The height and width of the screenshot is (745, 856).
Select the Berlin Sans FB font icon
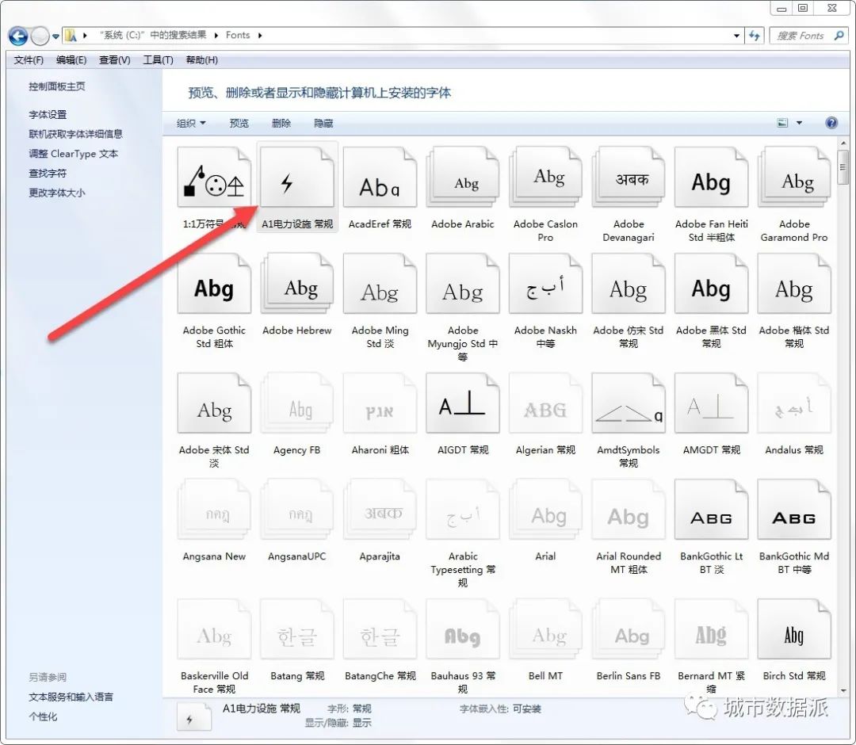[x=629, y=628]
